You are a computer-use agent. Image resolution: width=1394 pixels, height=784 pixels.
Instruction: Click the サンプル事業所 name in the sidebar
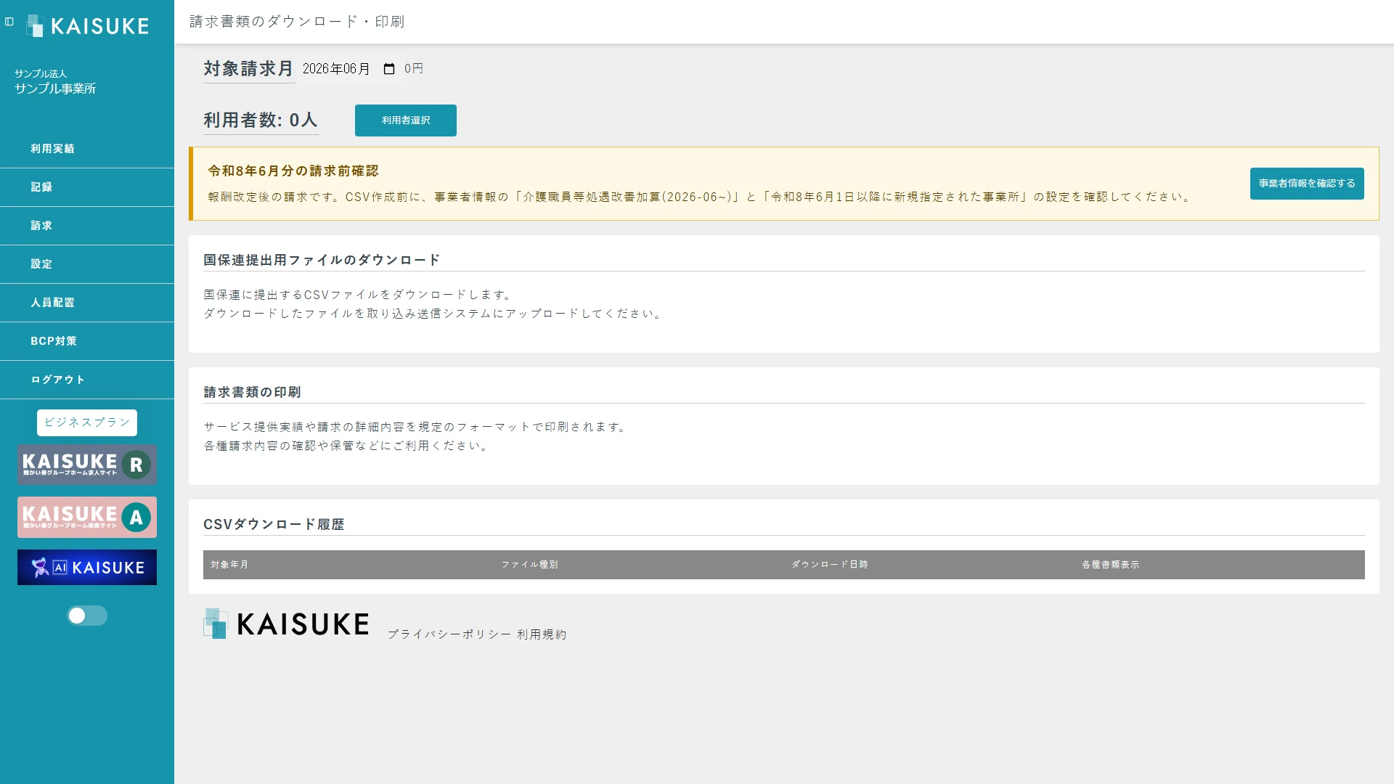tap(55, 89)
